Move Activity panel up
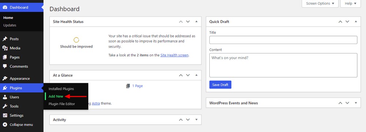 181,120
